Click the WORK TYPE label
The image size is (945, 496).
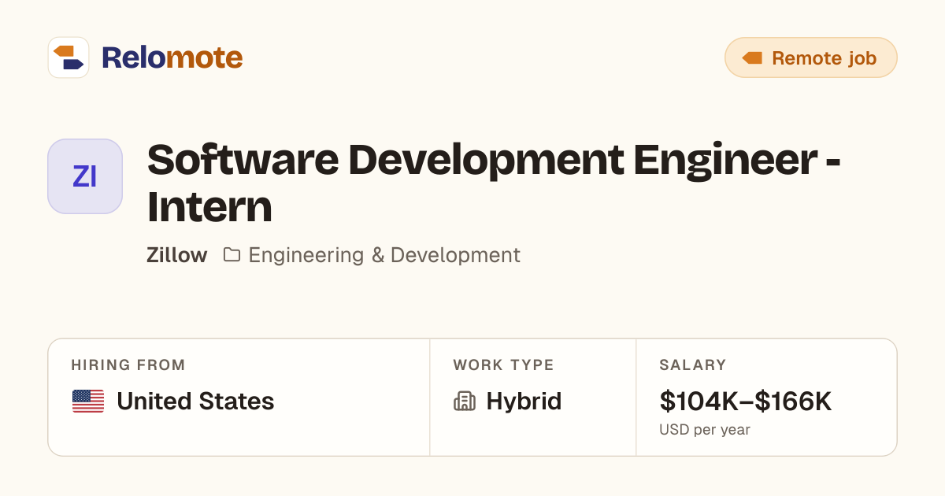point(503,365)
